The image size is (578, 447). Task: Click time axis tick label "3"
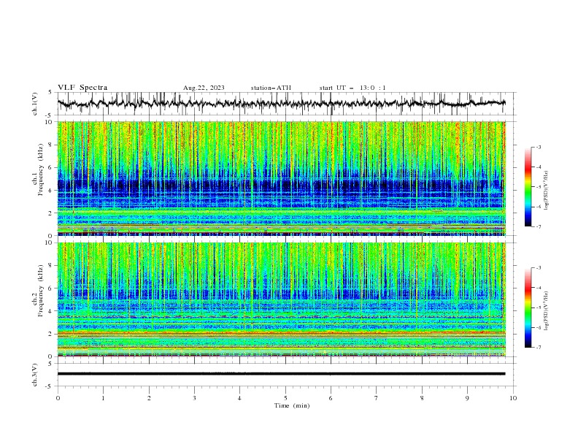(194, 398)
